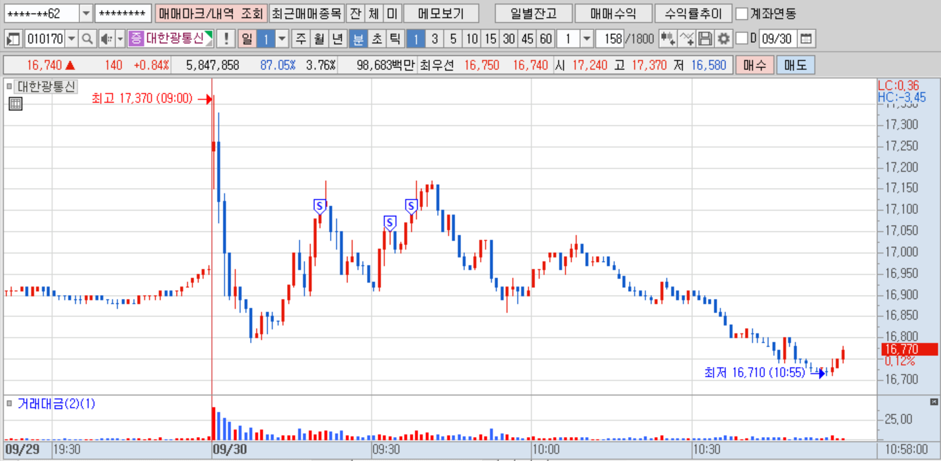This screenshot has width=941, height=461.
Task: Click the add line indicator icon
Action: coord(687,39)
